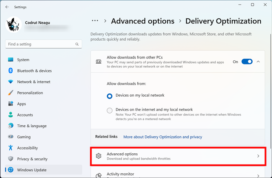
Task: Open System settings category
Action: 44,60
